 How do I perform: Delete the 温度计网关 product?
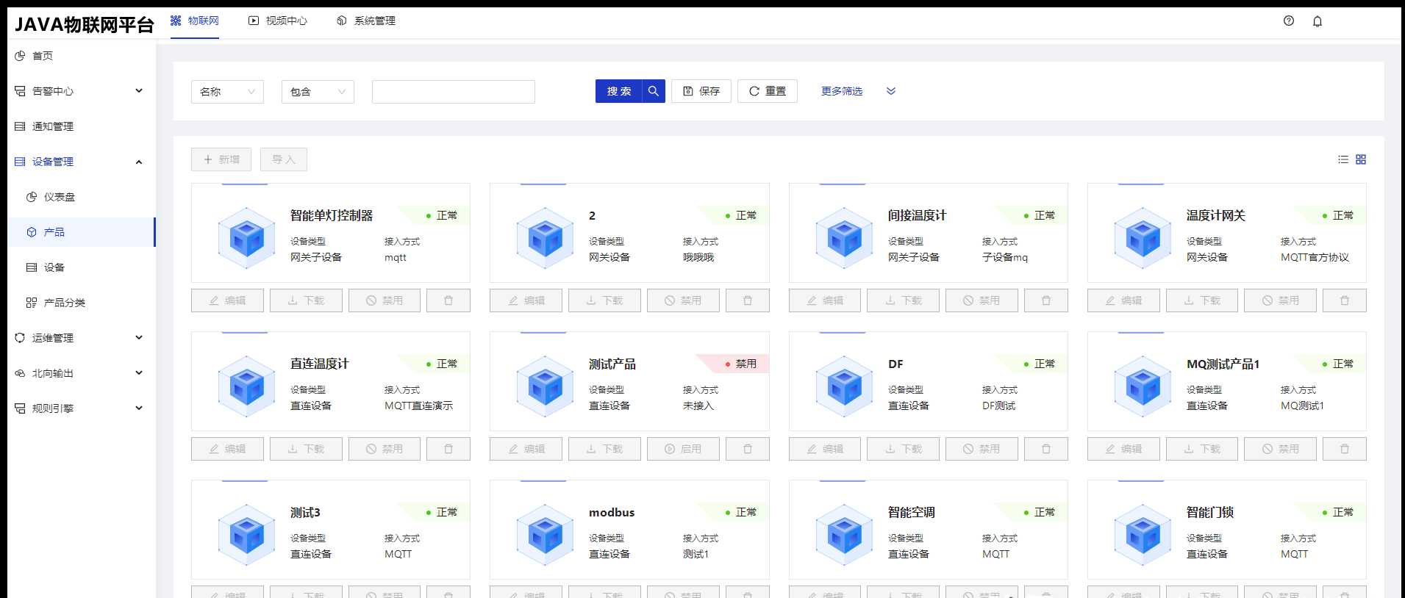[x=1345, y=300]
